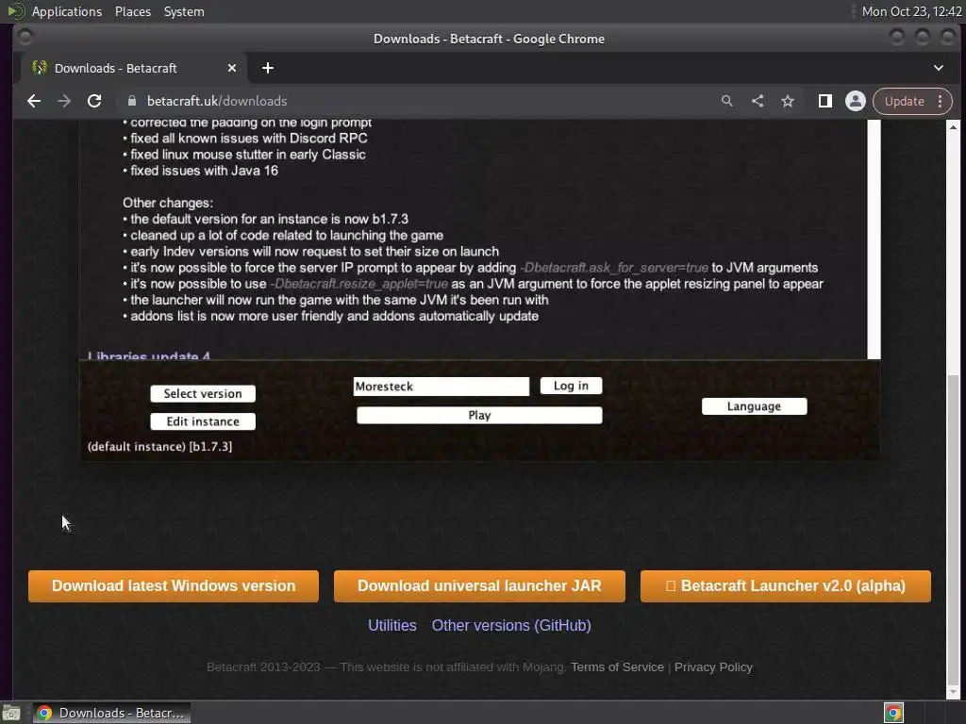966x724 pixels.
Task: Click the scrollbar down arrow
Action: click(953, 693)
